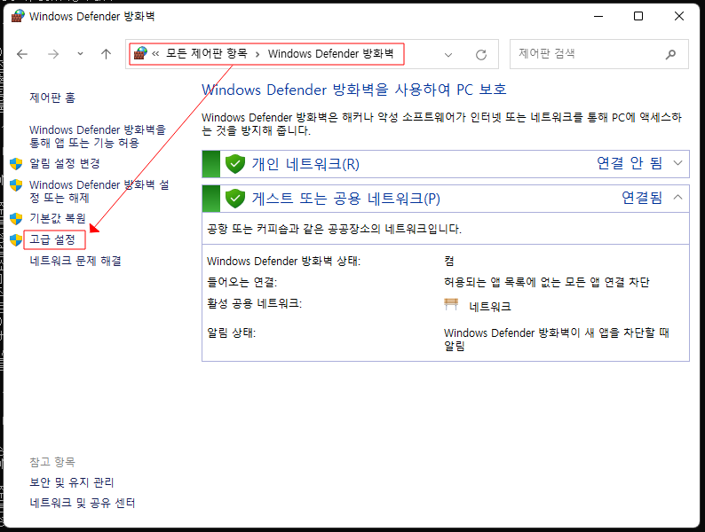
Task: Click the 참고 항목 heading
Action: pyautogui.click(x=52, y=462)
